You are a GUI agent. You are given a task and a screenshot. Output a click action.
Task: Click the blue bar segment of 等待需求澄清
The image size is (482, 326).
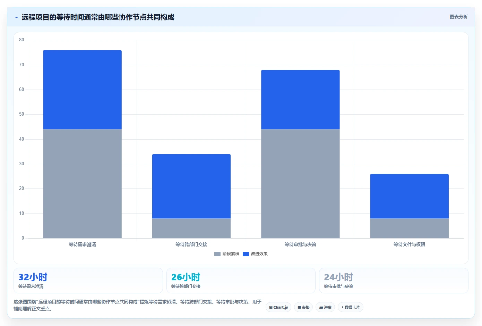82,90
